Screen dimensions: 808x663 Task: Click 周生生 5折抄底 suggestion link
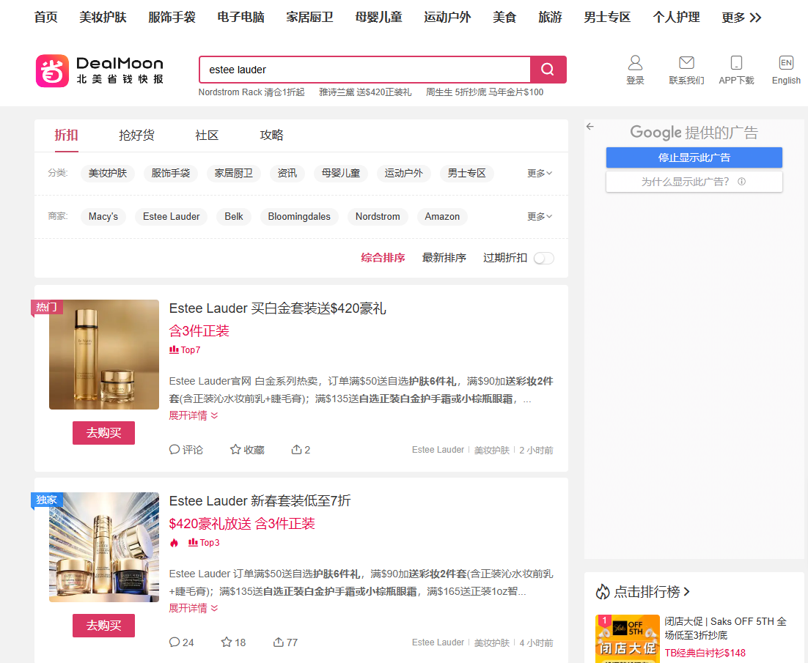(485, 92)
